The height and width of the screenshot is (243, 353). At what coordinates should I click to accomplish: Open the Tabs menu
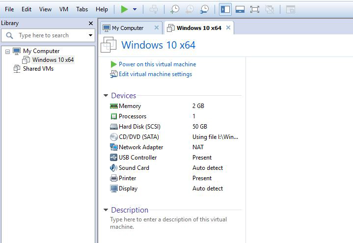coord(82,9)
